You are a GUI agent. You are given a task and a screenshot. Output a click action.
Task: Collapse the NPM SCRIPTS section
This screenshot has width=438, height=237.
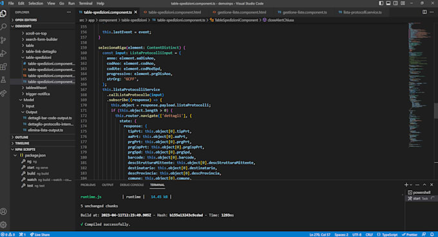pyautogui.click(x=43, y=150)
